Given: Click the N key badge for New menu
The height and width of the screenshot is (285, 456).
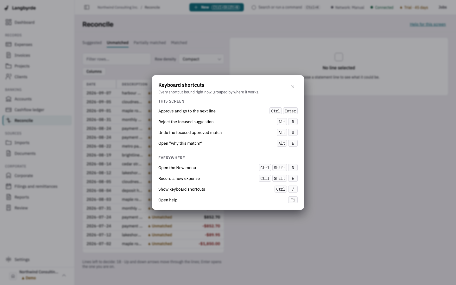Looking at the screenshot, I should tap(293, 168).
